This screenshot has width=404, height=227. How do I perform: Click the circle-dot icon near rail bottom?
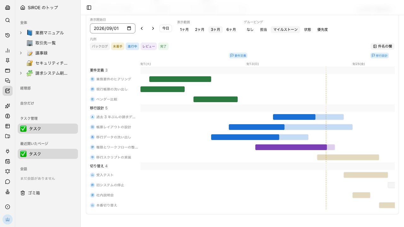pyautogui.click(x=8, y=207)
